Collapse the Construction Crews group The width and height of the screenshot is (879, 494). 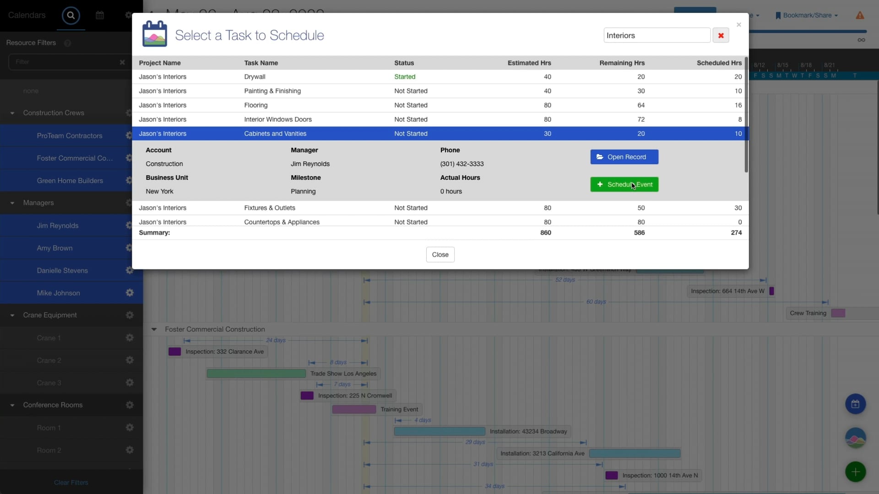click(12, 113)
